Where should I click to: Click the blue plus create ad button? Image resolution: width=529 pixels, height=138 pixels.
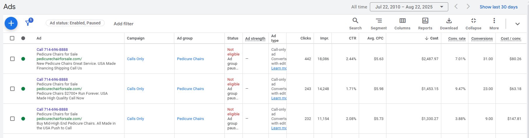point(11,23)
